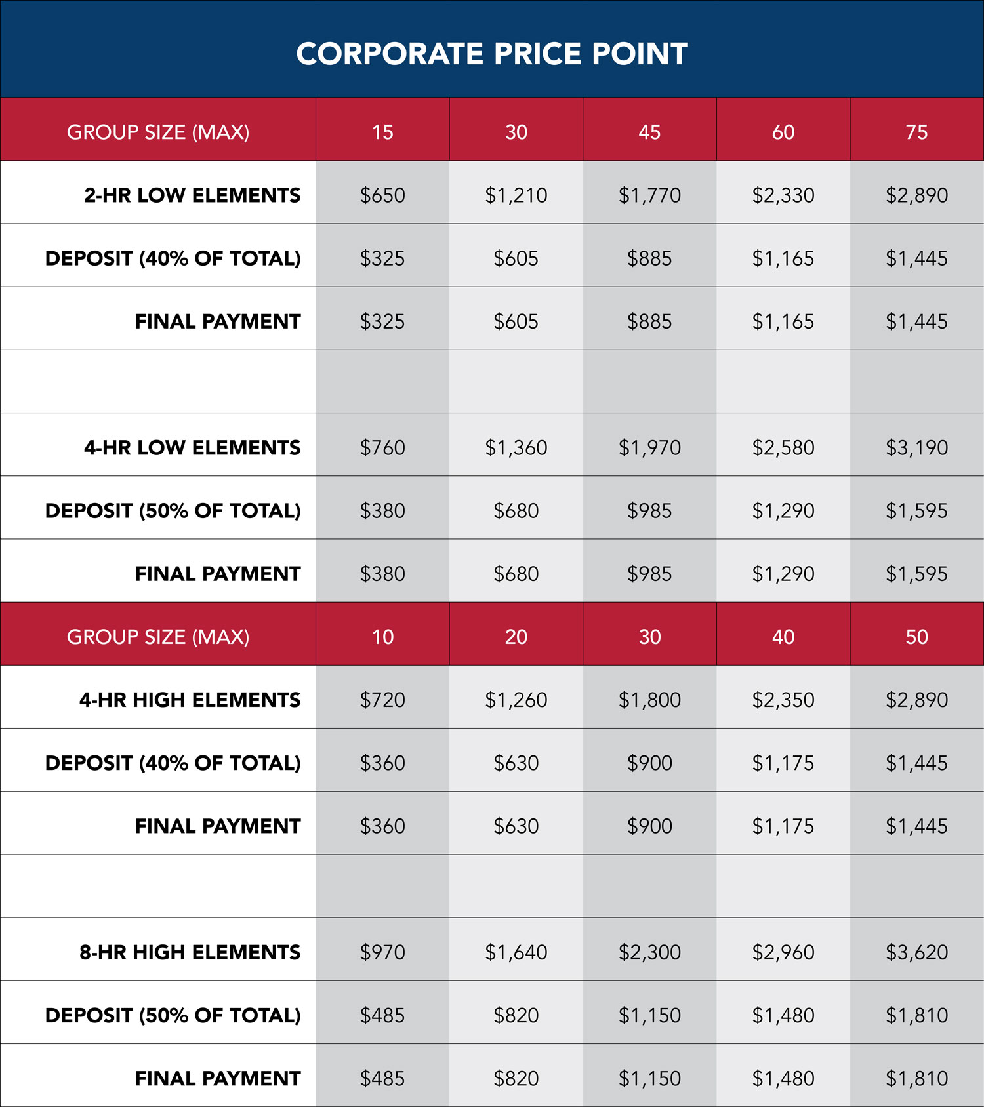Click the $3,190 price cell
The width and height of the screenshot is (984, 1107).
[916, 447]
